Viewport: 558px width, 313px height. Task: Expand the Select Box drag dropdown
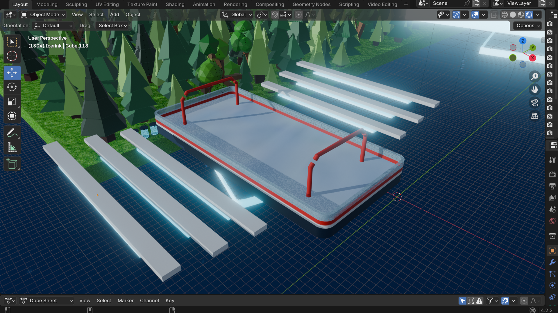pos(113,26)
